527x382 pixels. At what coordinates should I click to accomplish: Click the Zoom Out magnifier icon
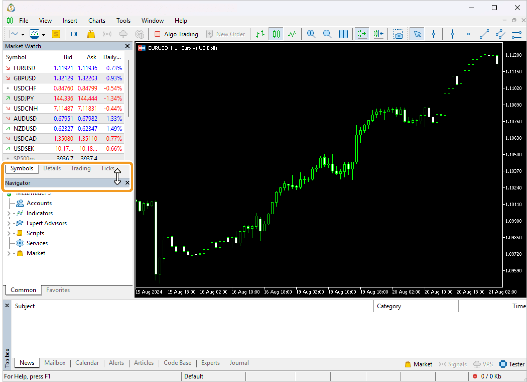coord(327,34)
